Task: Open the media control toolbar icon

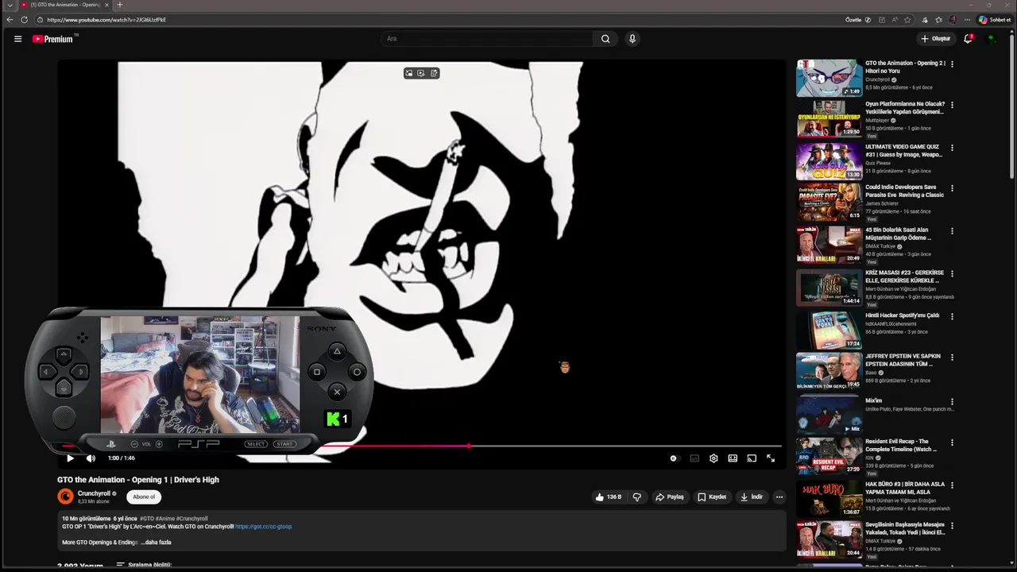Action: click(925, 20)
